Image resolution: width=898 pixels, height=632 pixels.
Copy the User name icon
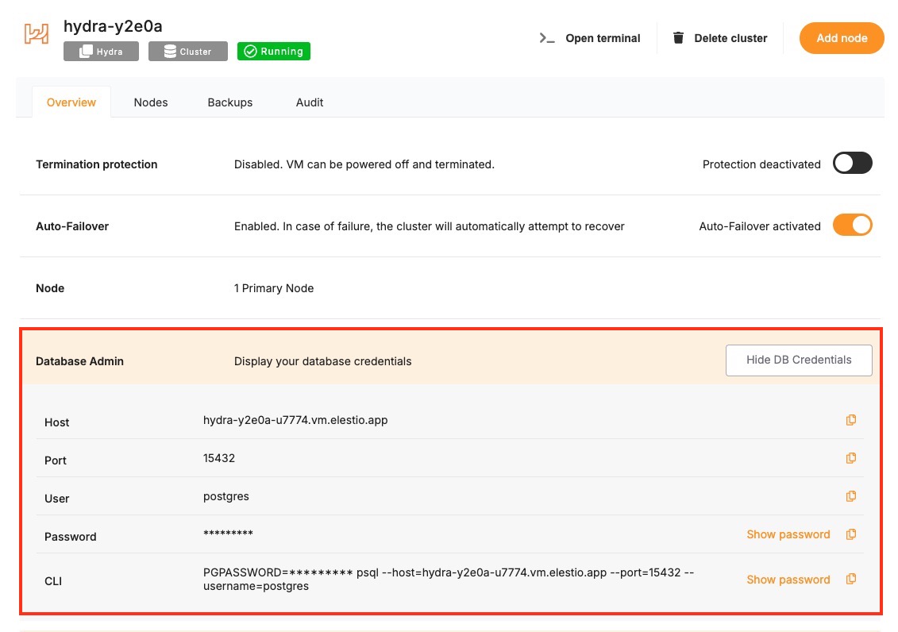click(x=850, y=496)
